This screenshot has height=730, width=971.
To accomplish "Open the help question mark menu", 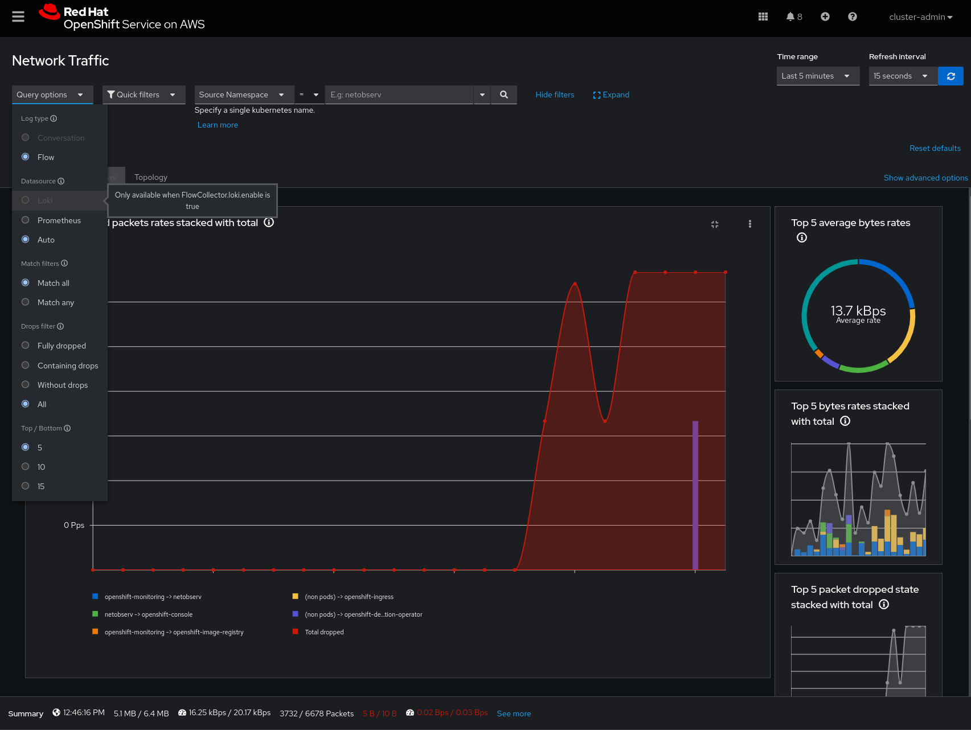I will (x=852, y=17).
